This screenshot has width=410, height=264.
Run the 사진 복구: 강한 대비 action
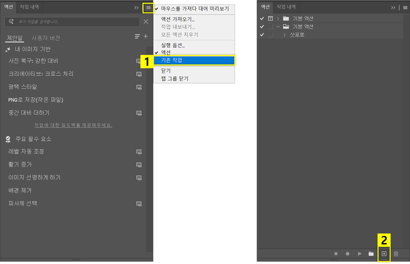pyautogui.click(x=33, y=61)
